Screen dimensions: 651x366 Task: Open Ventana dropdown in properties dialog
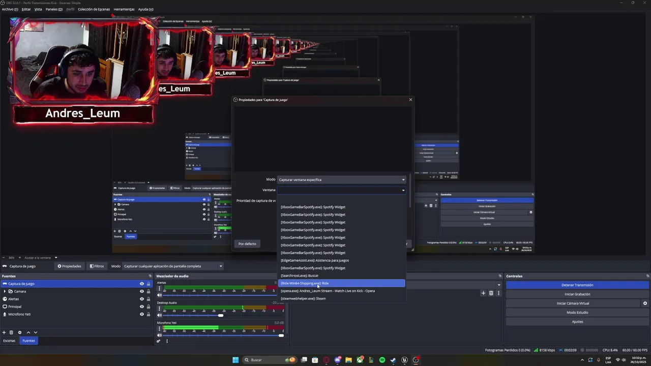click(x=341, y=190)
